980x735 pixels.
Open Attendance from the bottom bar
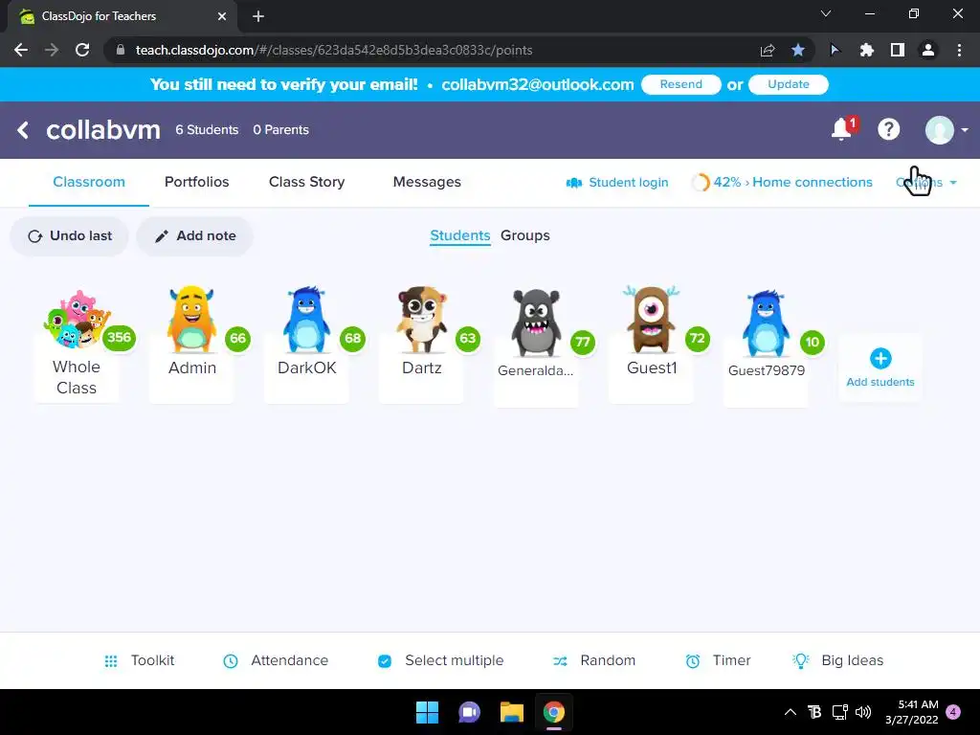[x=276, y=660]
